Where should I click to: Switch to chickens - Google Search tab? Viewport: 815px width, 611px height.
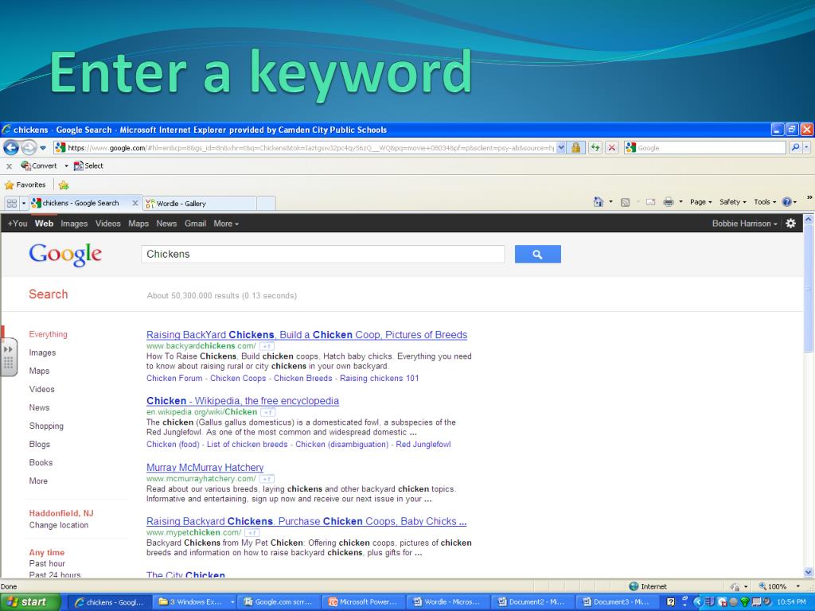[80, 203]
